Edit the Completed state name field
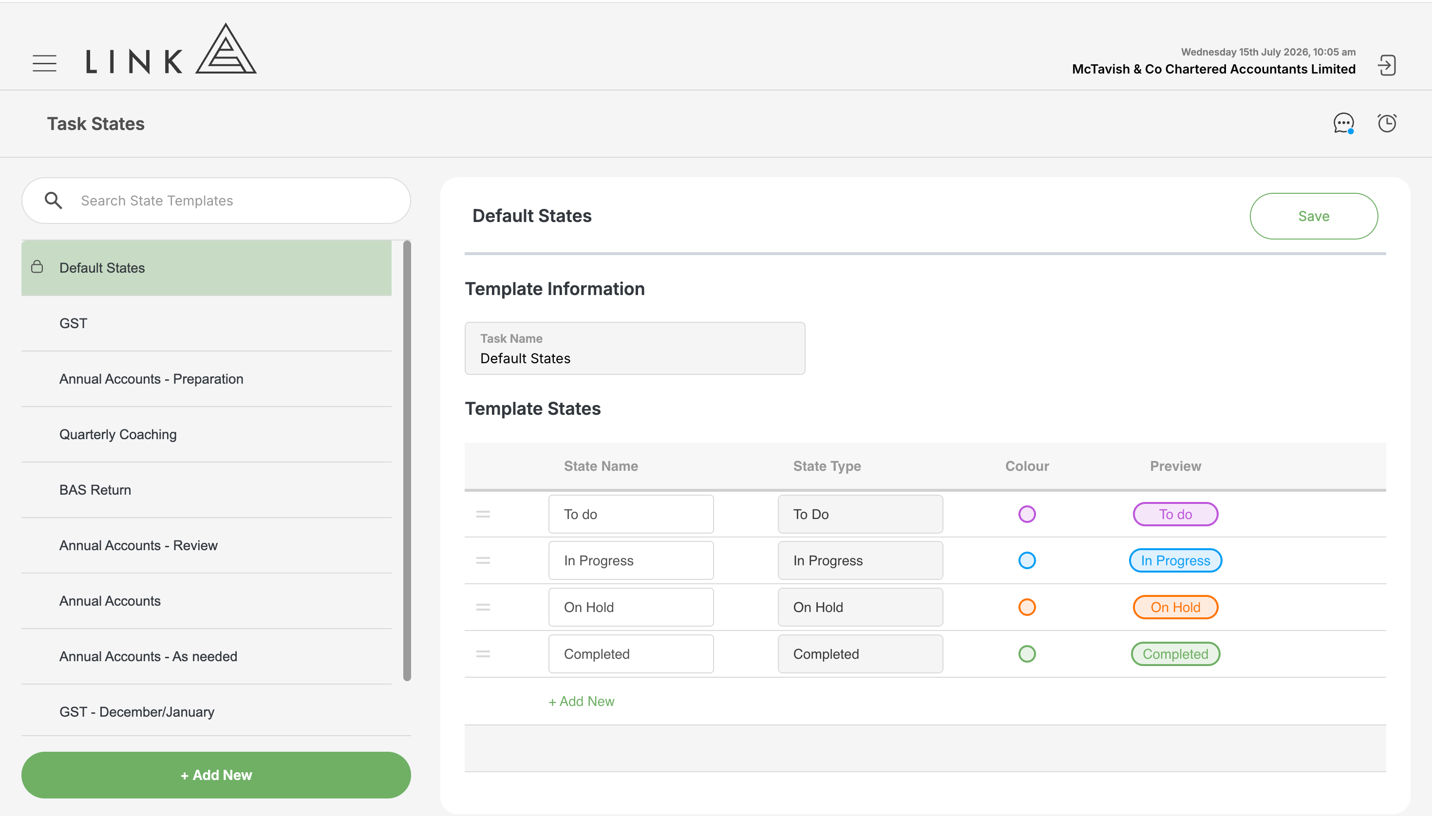 click(x=631, y=654)
